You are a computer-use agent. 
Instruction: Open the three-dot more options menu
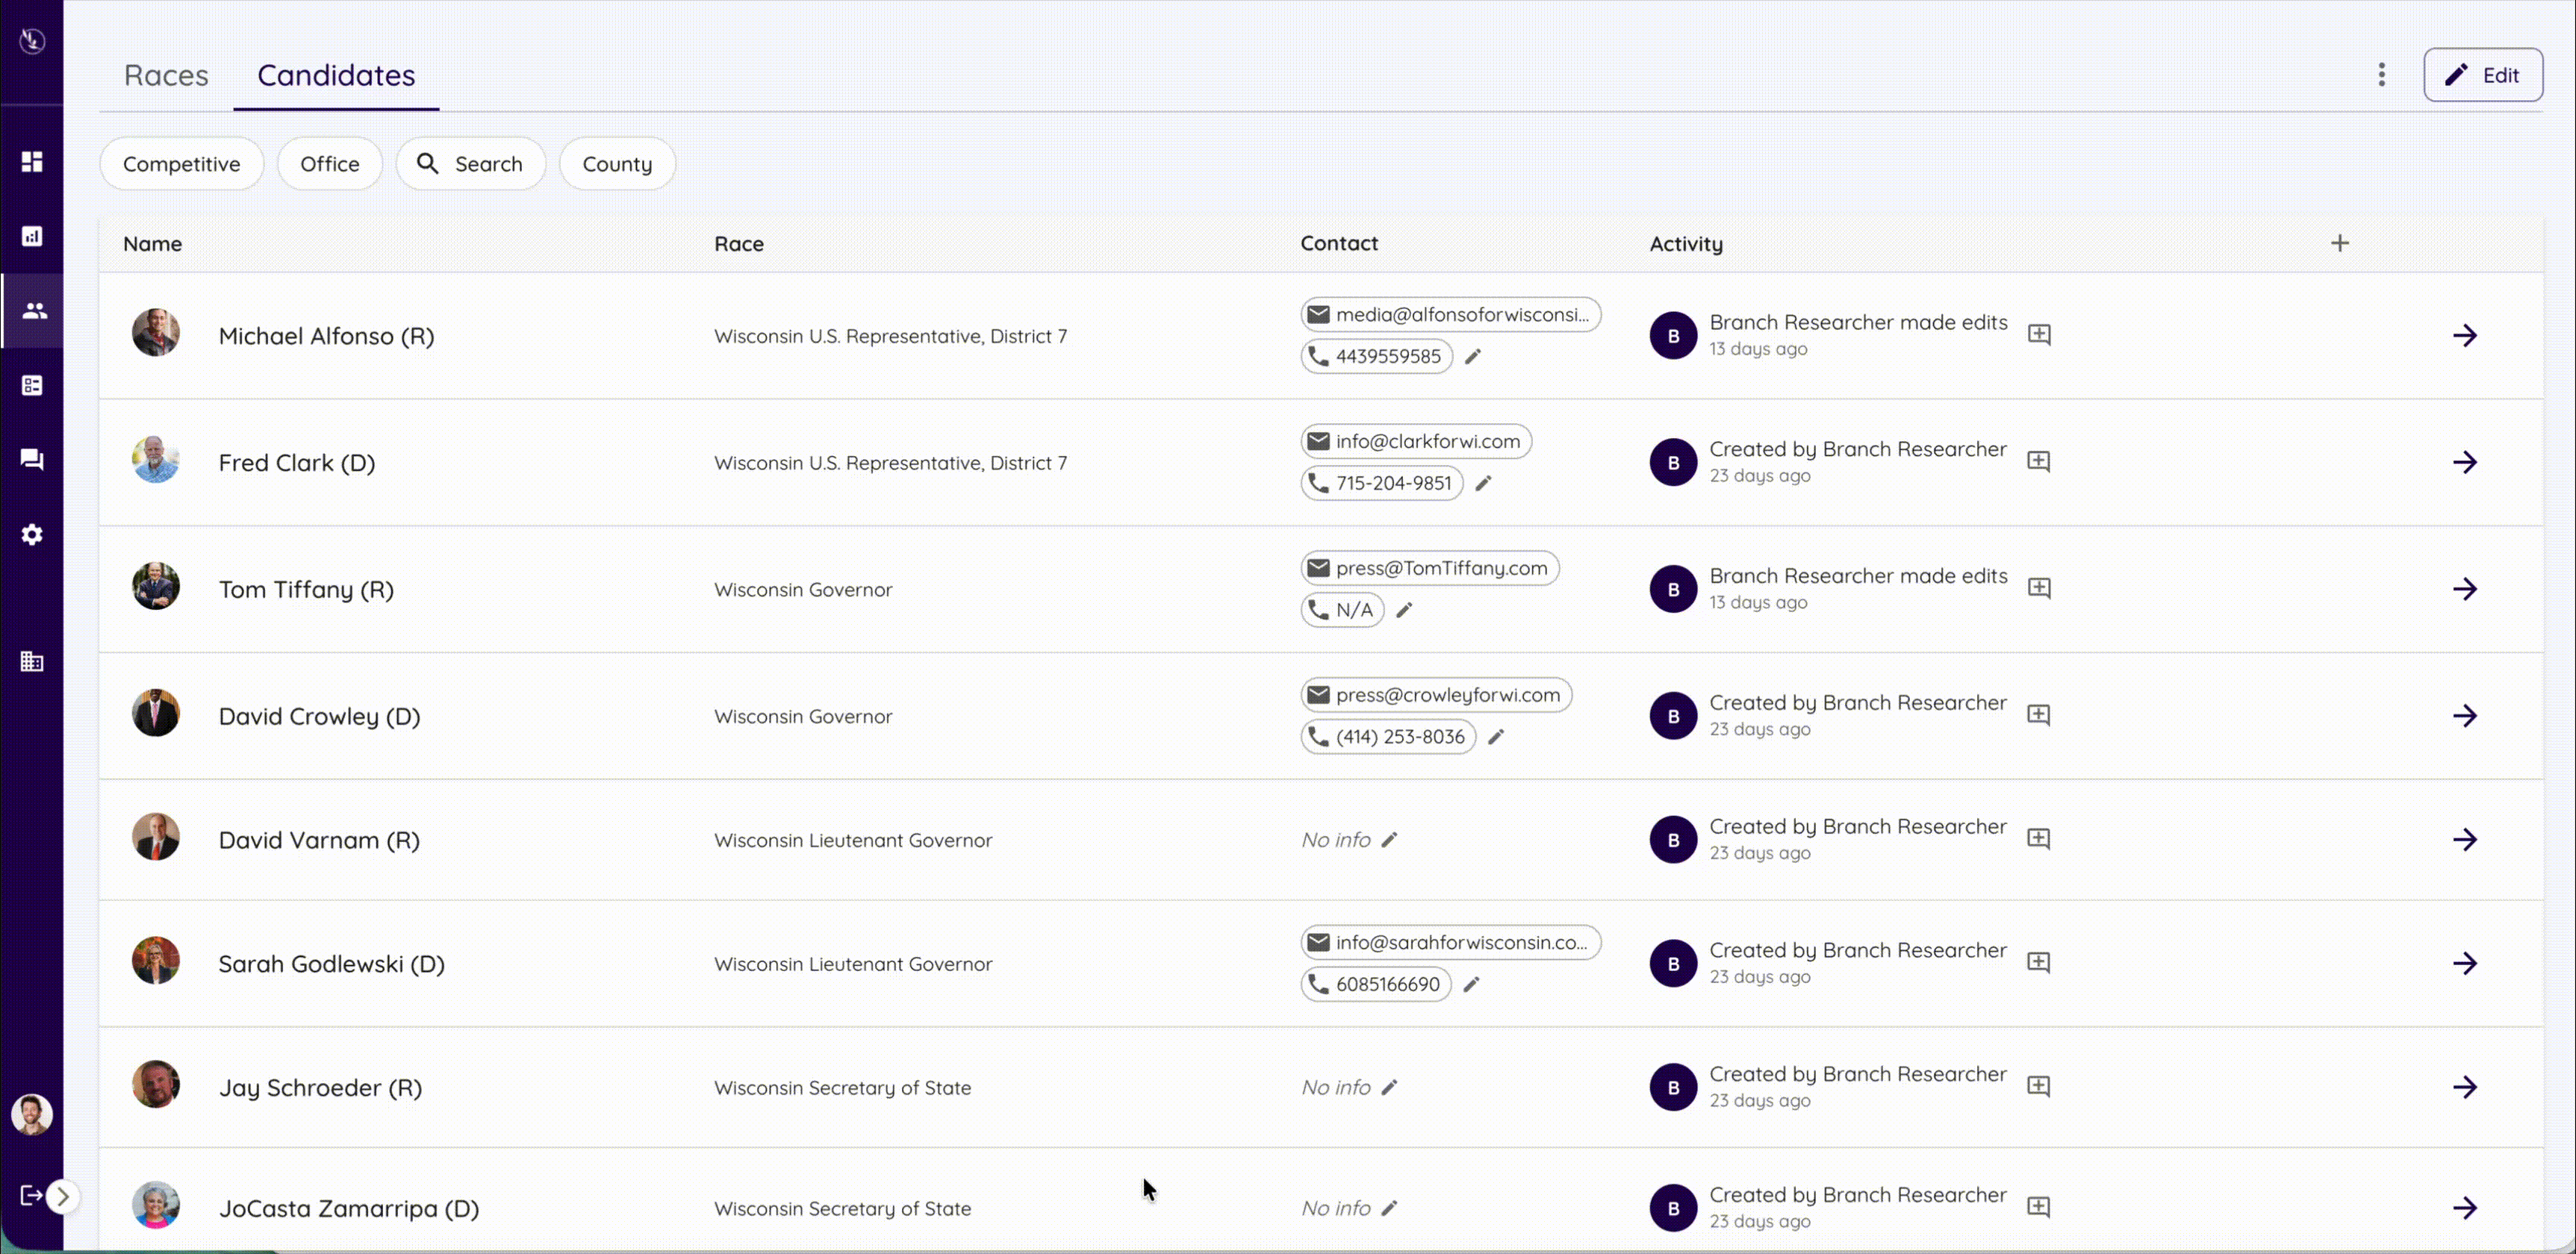tap(2382, 75)
